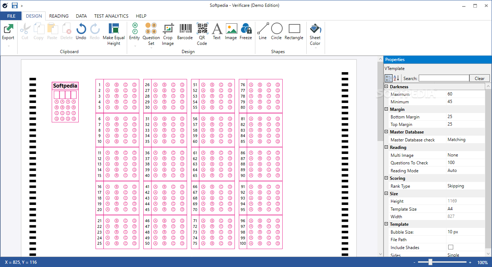Viewport: 492px width, 267px height.
Task: Click zoom out minus button
Action: coord(414,262)
